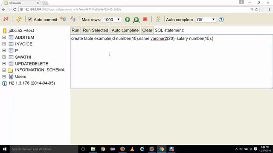273x153 pixels.
Task: Open the Action Center notifications icon
Action: (x=256, y=149)
